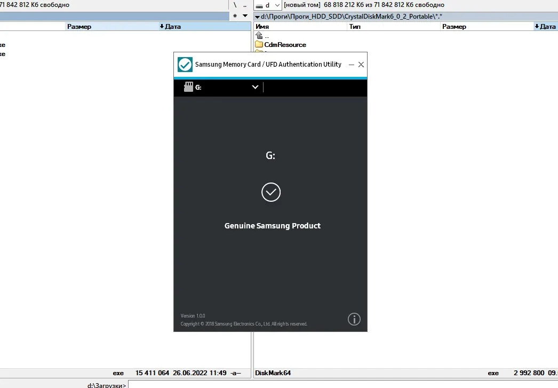Minimize the Samsung Authentication Utility window

pyautogui.click(x=351, y=65)
